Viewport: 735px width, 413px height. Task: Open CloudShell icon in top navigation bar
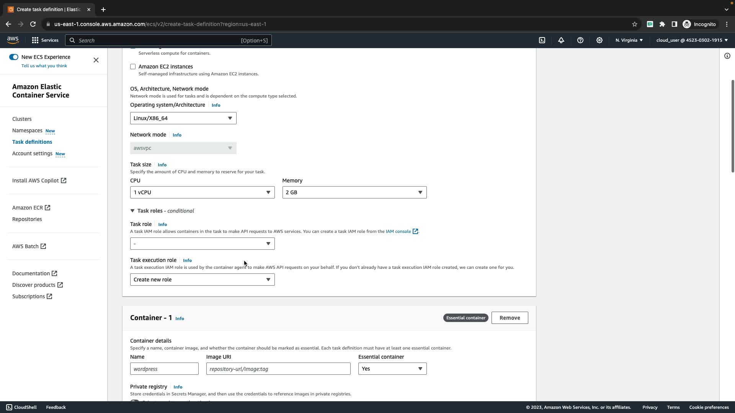[x=542, y=40]
